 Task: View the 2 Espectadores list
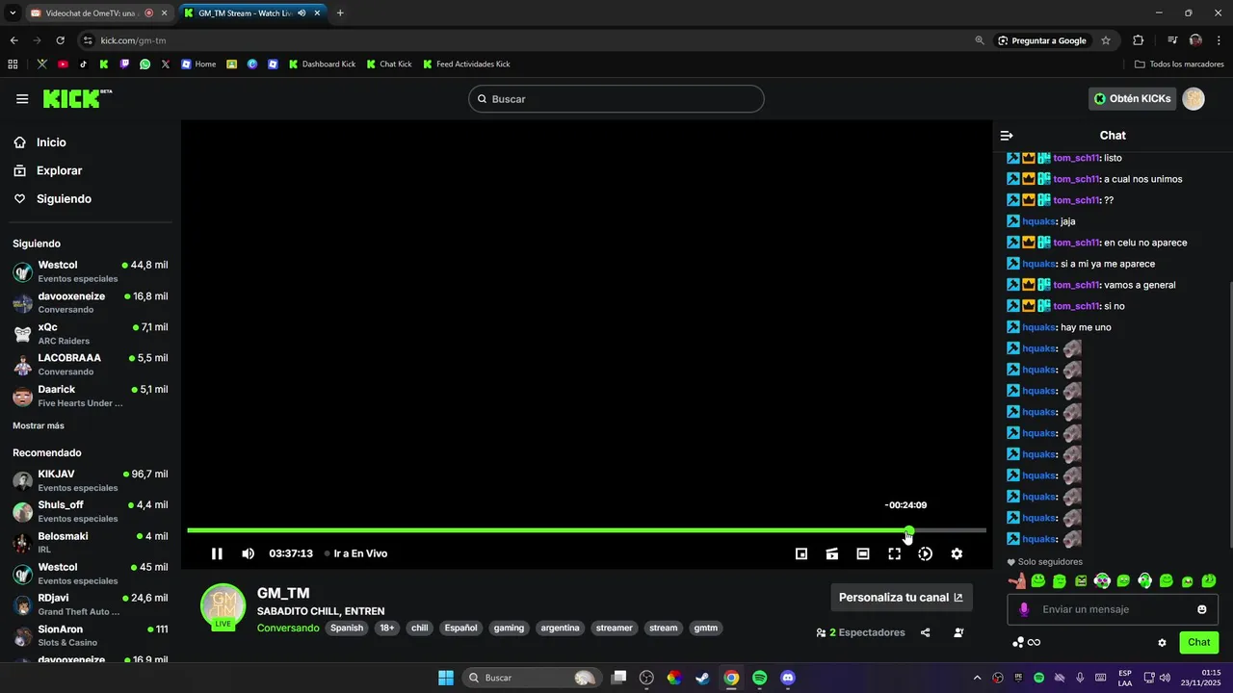[860, 632]
